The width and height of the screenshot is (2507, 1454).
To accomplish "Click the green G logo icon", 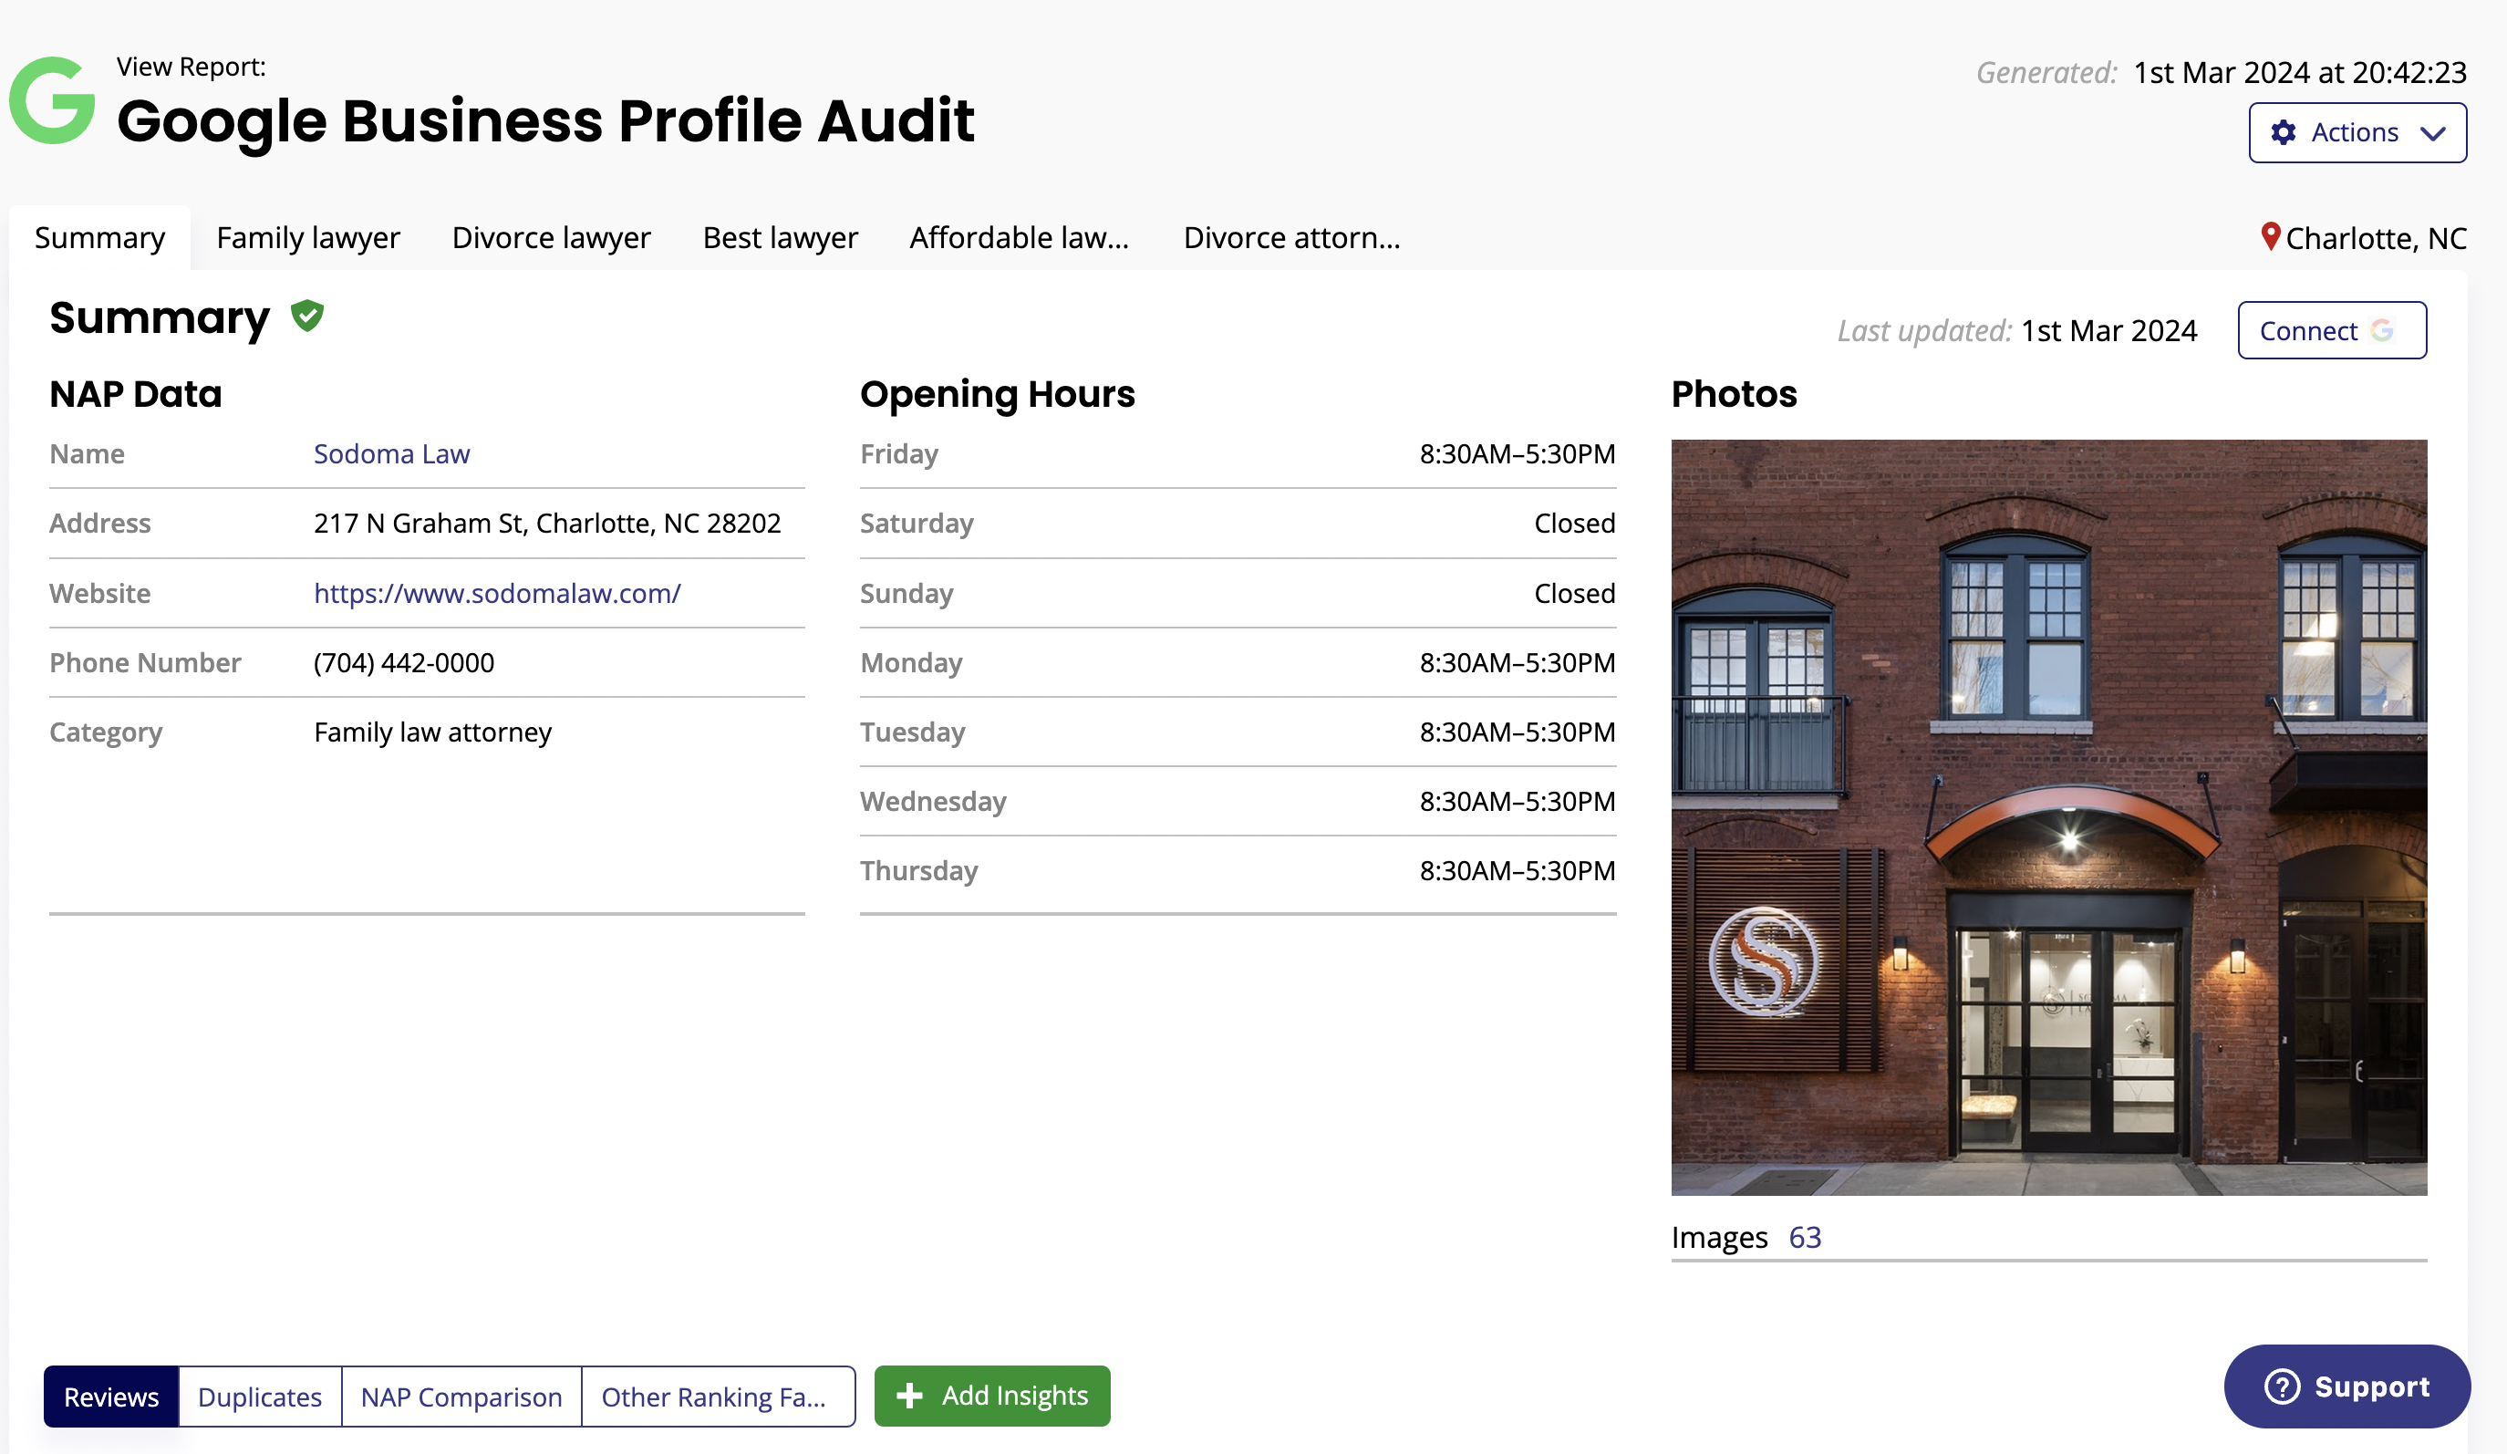I will (53, 100).
